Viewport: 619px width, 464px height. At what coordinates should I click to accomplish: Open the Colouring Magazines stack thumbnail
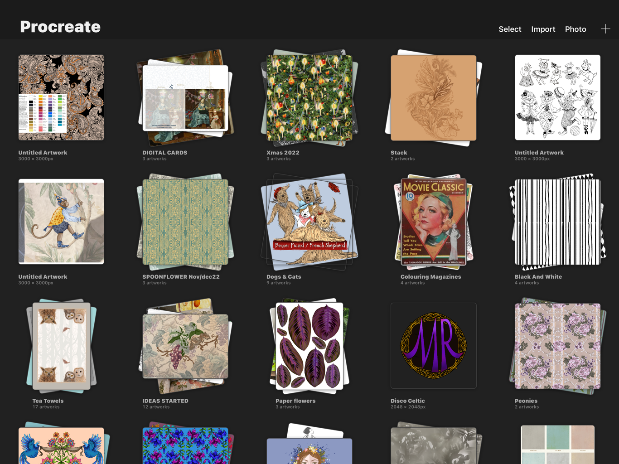pos(434,222)
